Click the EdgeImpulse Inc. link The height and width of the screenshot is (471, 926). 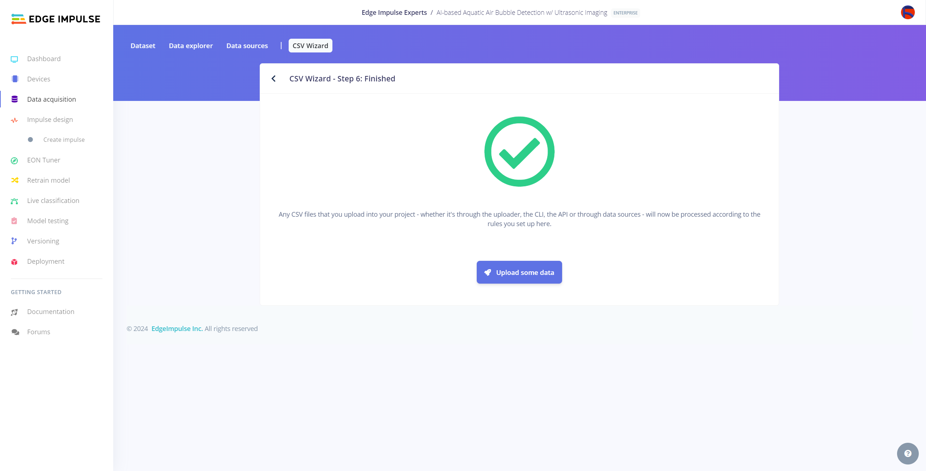(177, 328)
